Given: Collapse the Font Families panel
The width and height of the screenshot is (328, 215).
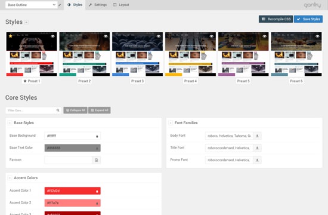Looking at the screenshot, I should point(171,123).
